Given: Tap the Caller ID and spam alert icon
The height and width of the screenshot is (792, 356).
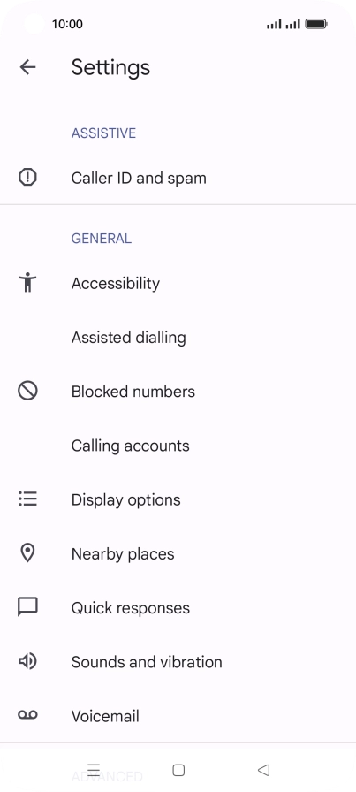Looking at the screenshot, I should [x=27, y=178].
